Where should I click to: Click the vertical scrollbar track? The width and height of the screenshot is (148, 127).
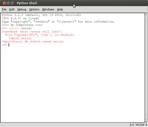146,68
